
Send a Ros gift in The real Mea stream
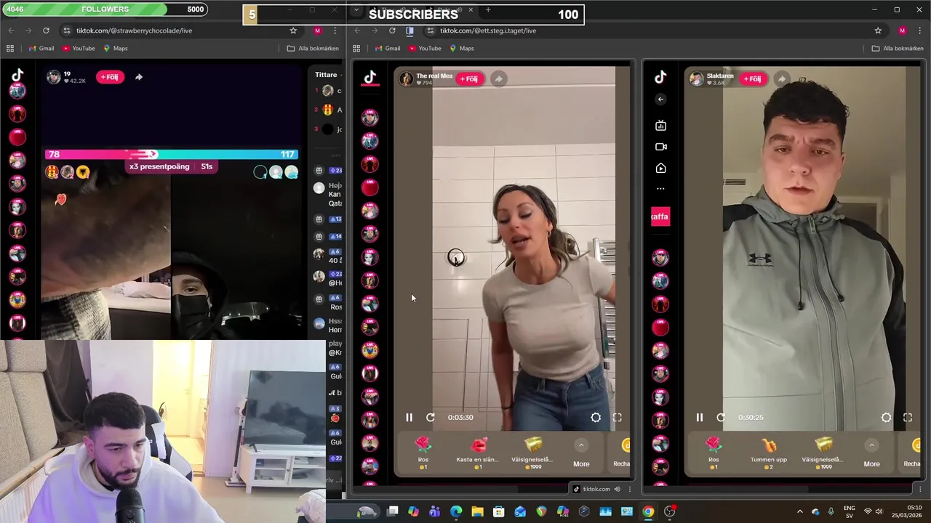pyautogui.click(x=423, y=453)
